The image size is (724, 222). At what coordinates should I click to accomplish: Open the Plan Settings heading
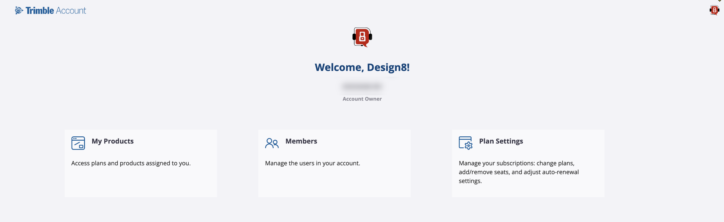[501, 141]
